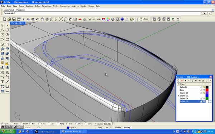Click the Disable osnap button

click(107, 124)
